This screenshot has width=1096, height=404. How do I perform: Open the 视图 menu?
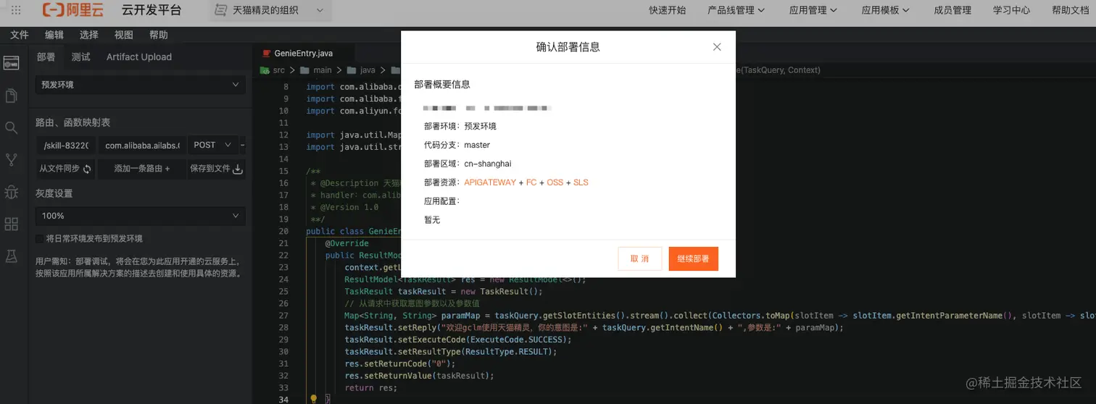(124, 35)
